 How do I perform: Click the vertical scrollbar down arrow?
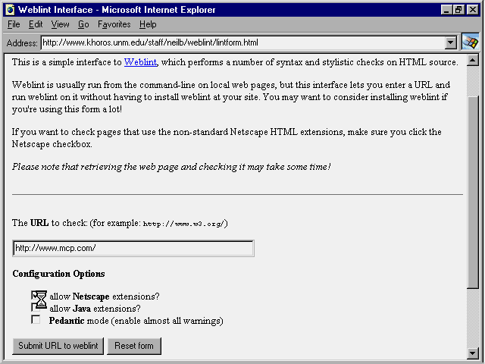click(x=474, y=353)
